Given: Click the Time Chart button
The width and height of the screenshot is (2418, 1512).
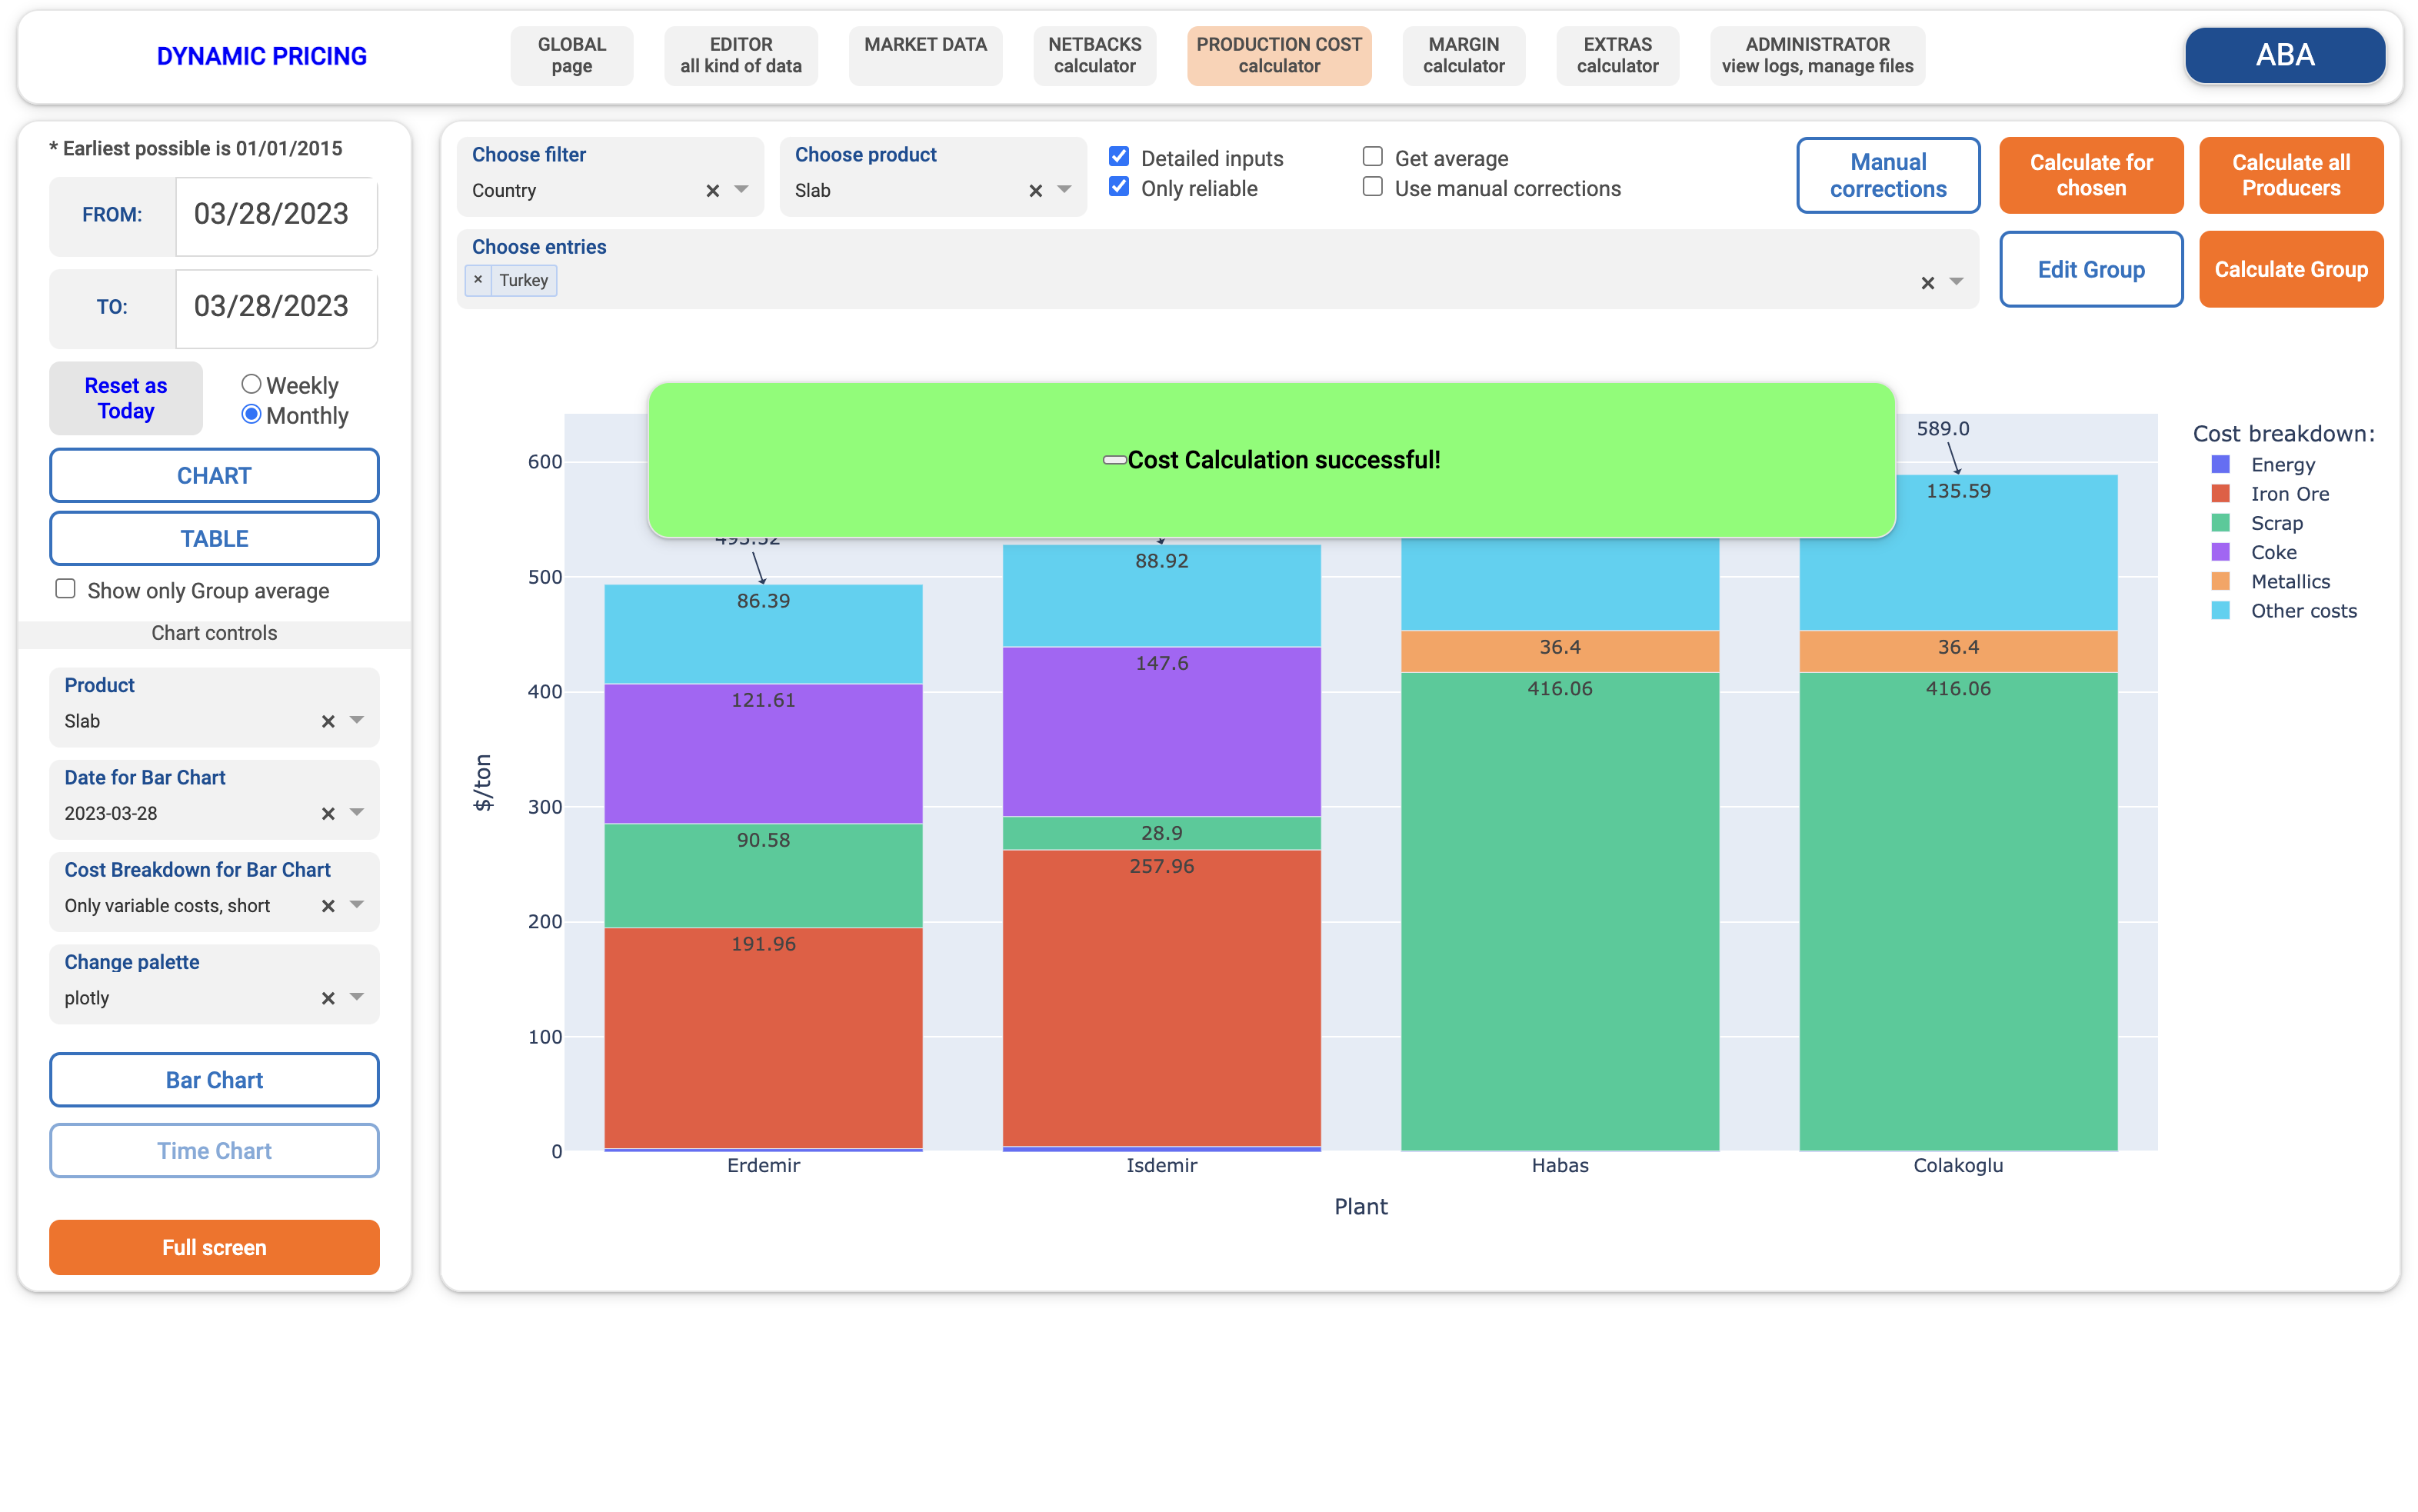Looking at the screenshot, I should (x=214, y=1150).
